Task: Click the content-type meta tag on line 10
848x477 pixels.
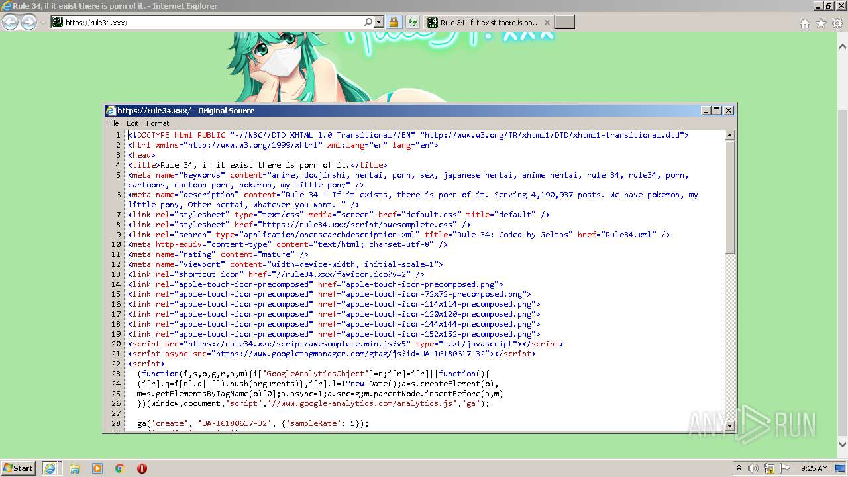Action: (288, 244)
